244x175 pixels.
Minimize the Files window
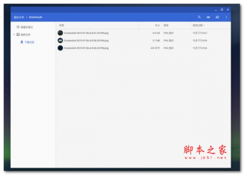(x=216, y=10)
